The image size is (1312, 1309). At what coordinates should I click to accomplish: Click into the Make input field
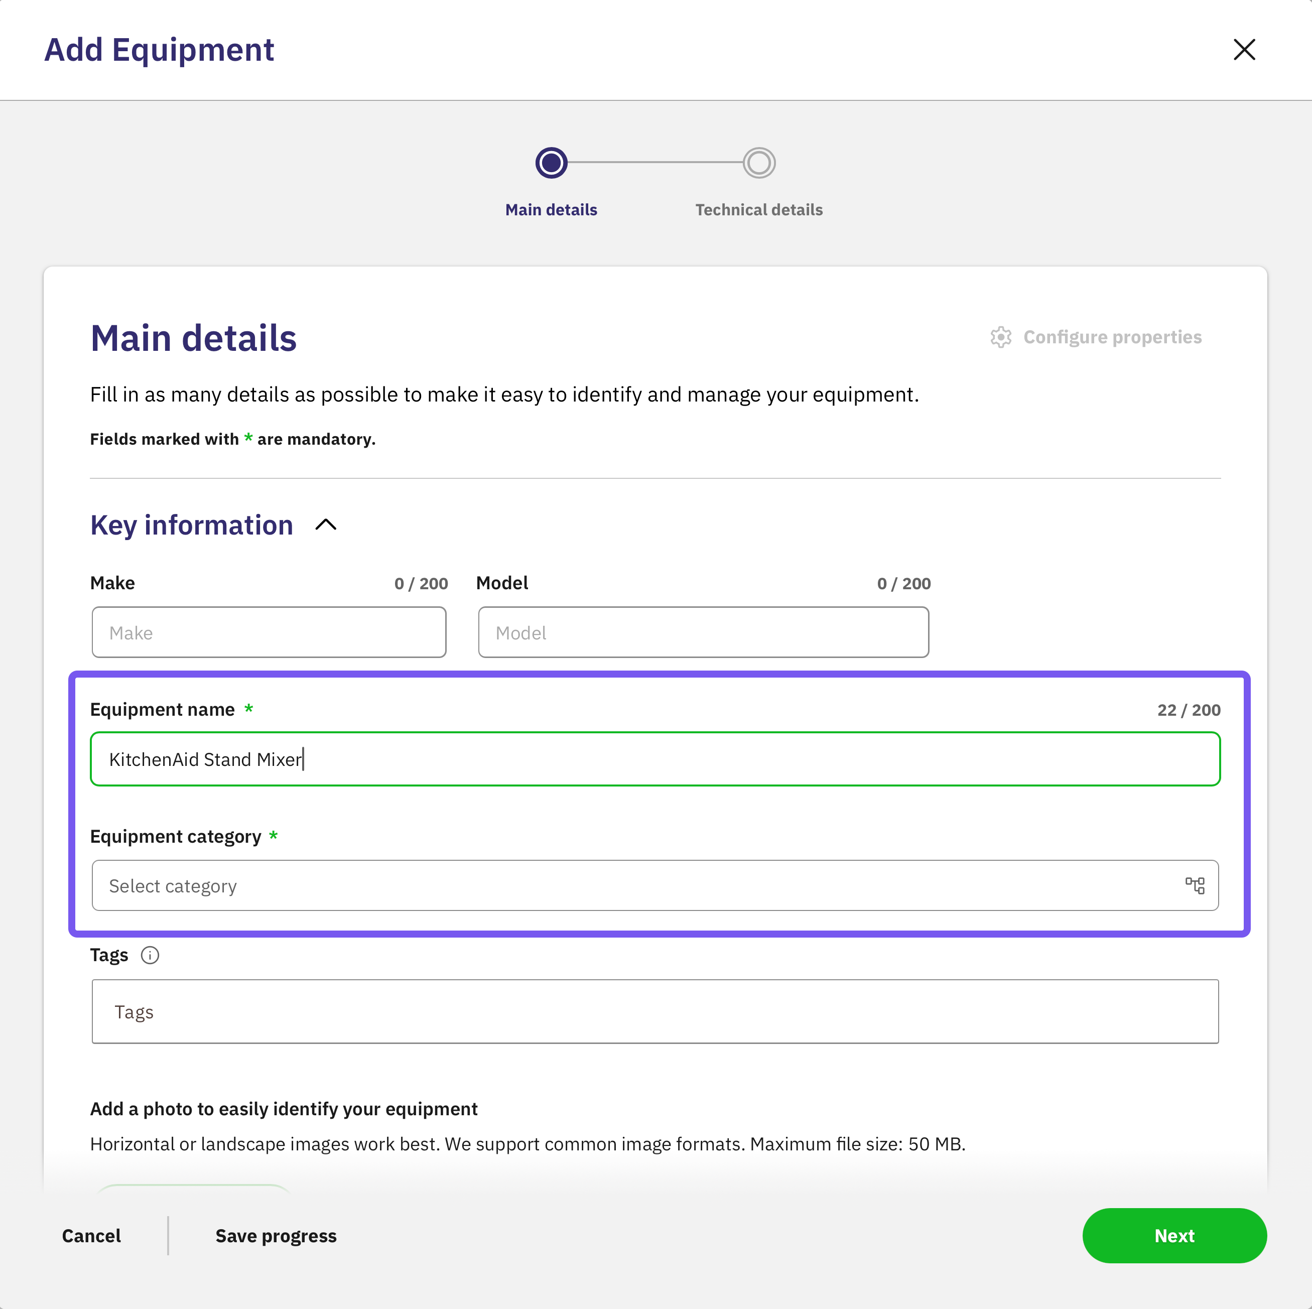(x=269, y=632)
